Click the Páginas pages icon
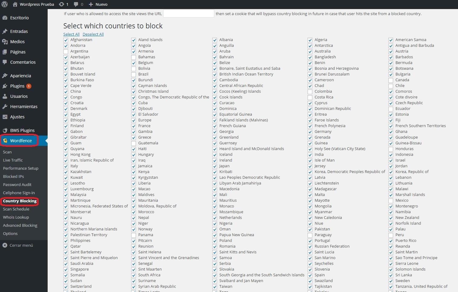 (5, 52)
